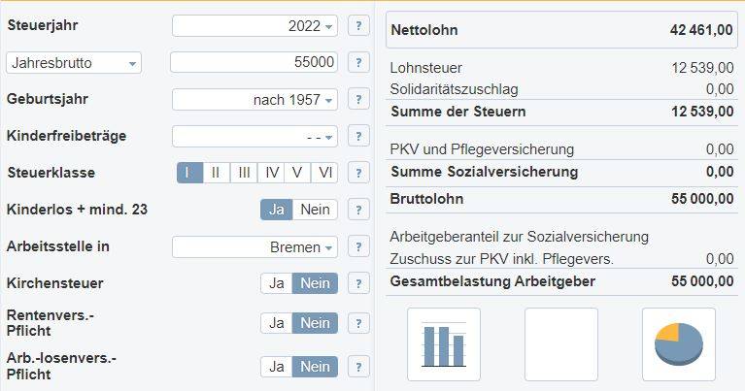Open help icon next to Steuerjahr
The image size is (745, 391).
[x=358, y=25]
